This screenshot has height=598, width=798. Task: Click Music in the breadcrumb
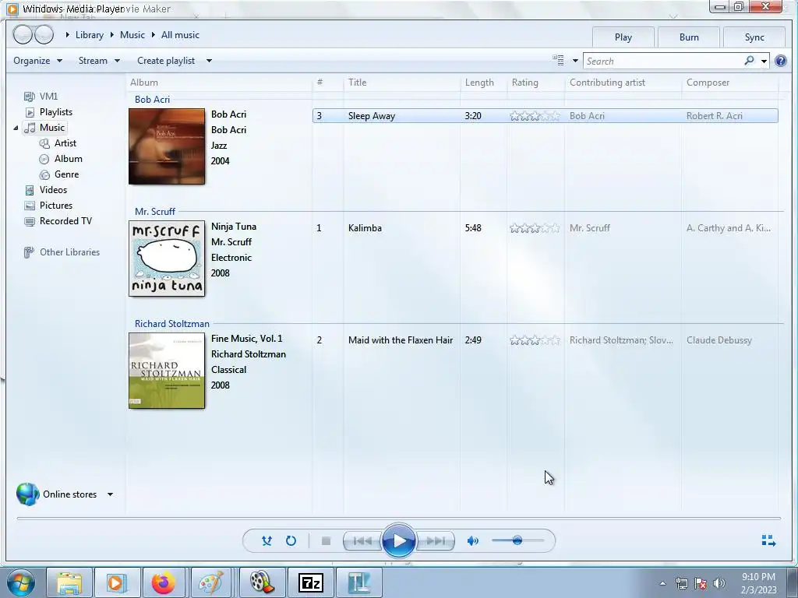coord(132,35)
